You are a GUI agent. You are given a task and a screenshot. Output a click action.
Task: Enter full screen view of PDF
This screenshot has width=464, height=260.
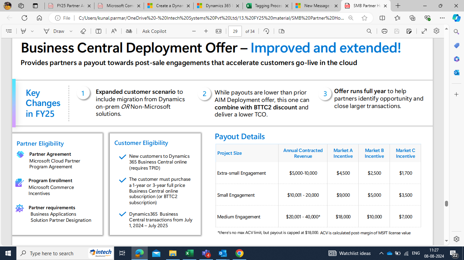point(424,31)
